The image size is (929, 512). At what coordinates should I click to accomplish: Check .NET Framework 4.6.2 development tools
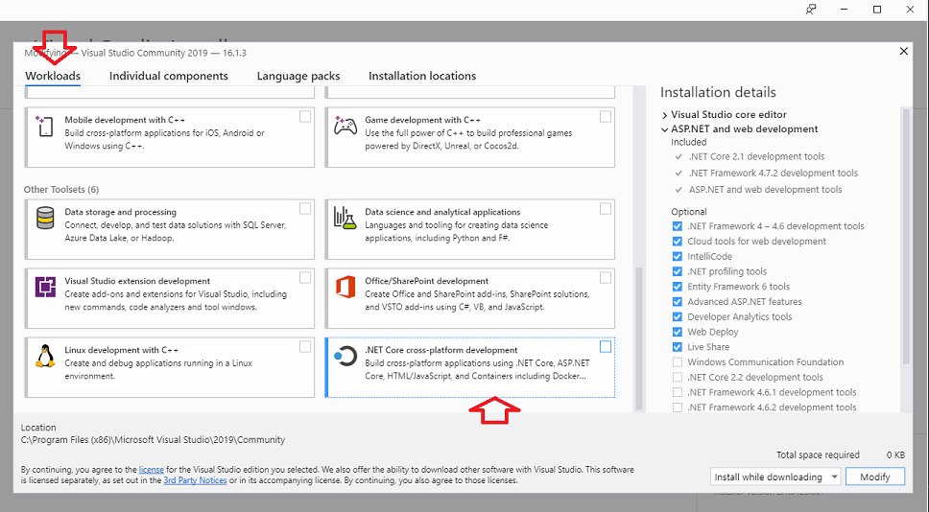pos(678,407)
